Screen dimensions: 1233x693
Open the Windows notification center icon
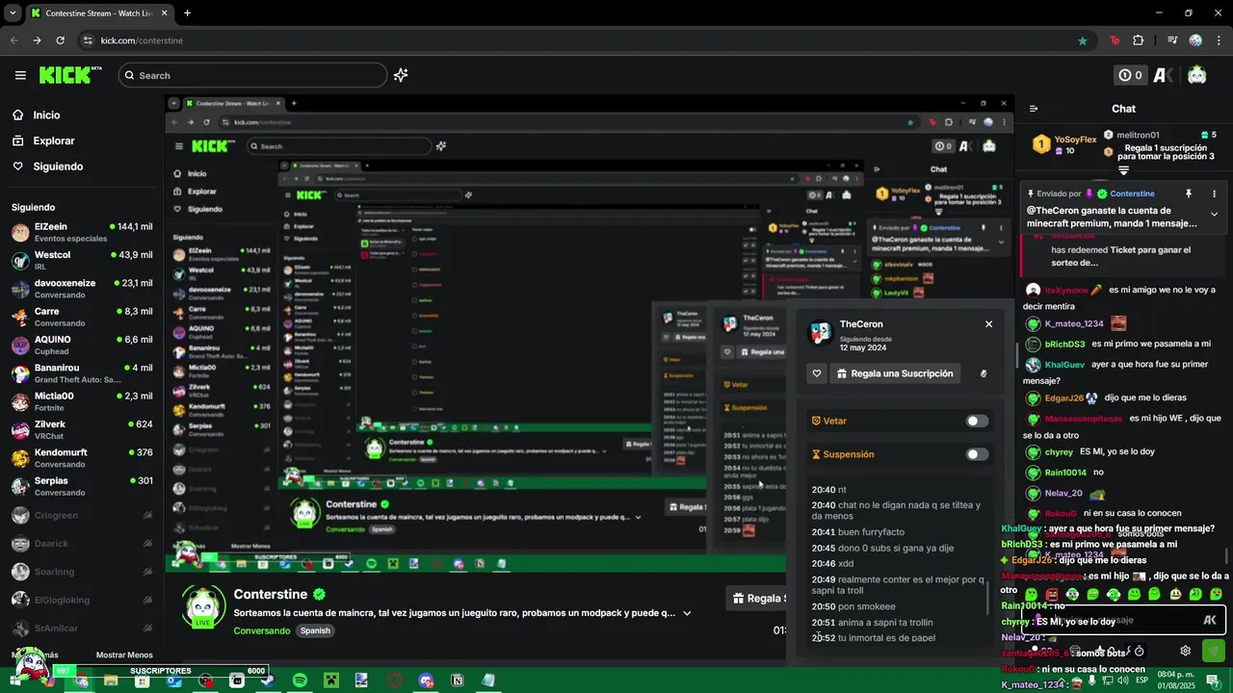(x=1213, y=680)
